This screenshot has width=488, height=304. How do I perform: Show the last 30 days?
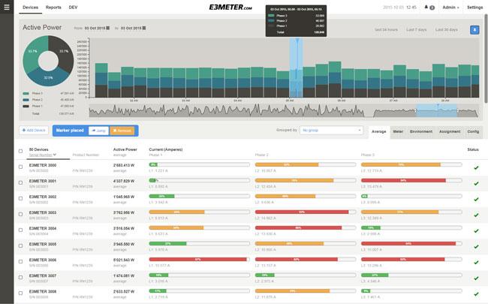click(x=446, y=29)
